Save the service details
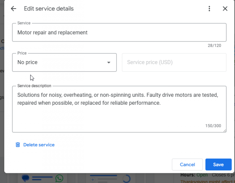Image resolution: width=235 pixels, height=183 pixels. coord(218,164)
